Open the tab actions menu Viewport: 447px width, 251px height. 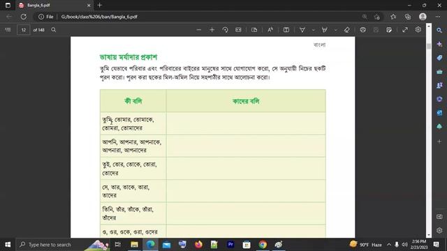8,5
